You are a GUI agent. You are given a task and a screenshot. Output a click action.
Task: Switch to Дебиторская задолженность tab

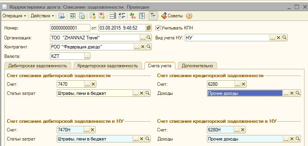[37, 66]
